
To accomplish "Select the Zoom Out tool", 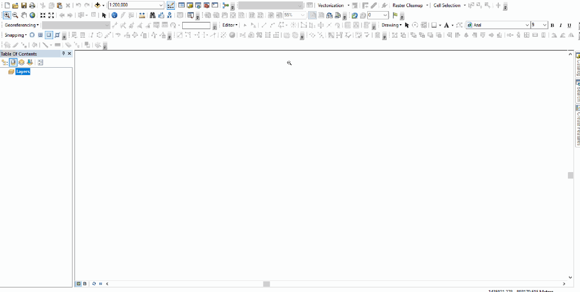I will [x=15, y=15].
